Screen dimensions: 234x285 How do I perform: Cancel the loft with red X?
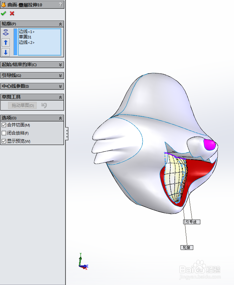(12, 13)
